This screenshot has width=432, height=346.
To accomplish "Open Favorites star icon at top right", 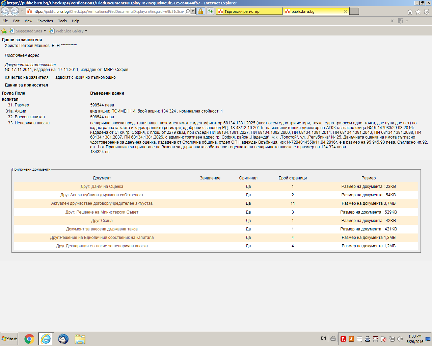I will (418, 12).
